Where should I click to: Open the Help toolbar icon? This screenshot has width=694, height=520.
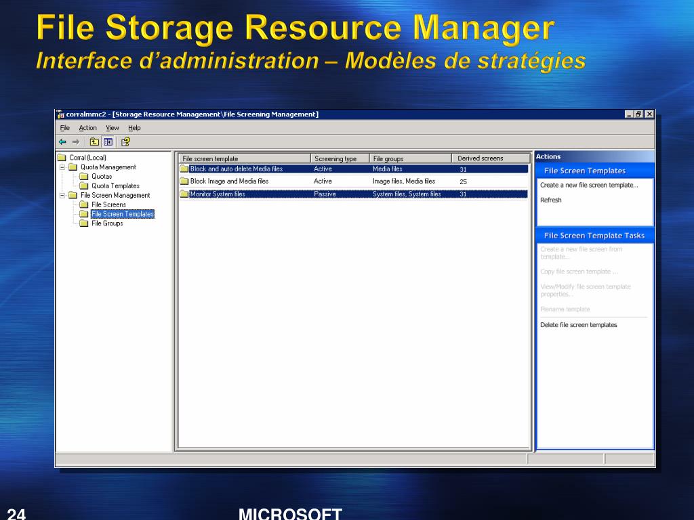(x=125, y=142)
